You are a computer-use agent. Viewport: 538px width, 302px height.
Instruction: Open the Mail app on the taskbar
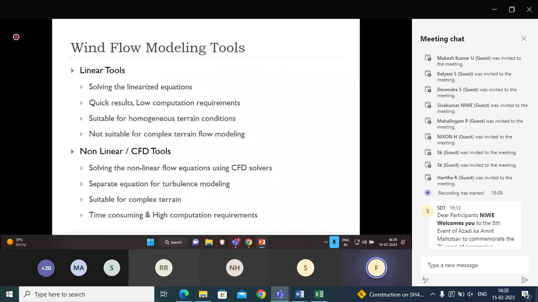(x=241, y=294)
